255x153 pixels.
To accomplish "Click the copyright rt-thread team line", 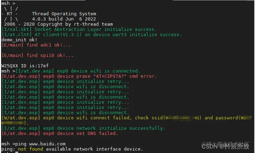I will click(x=58, y=24).
